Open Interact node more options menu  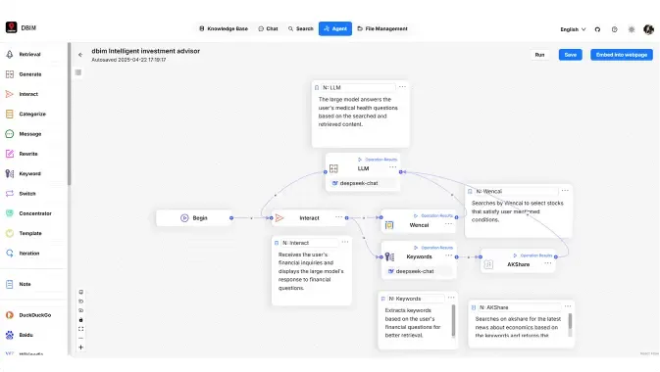tap(339, 217)
